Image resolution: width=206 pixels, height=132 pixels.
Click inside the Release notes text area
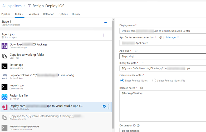pos(163,106)
